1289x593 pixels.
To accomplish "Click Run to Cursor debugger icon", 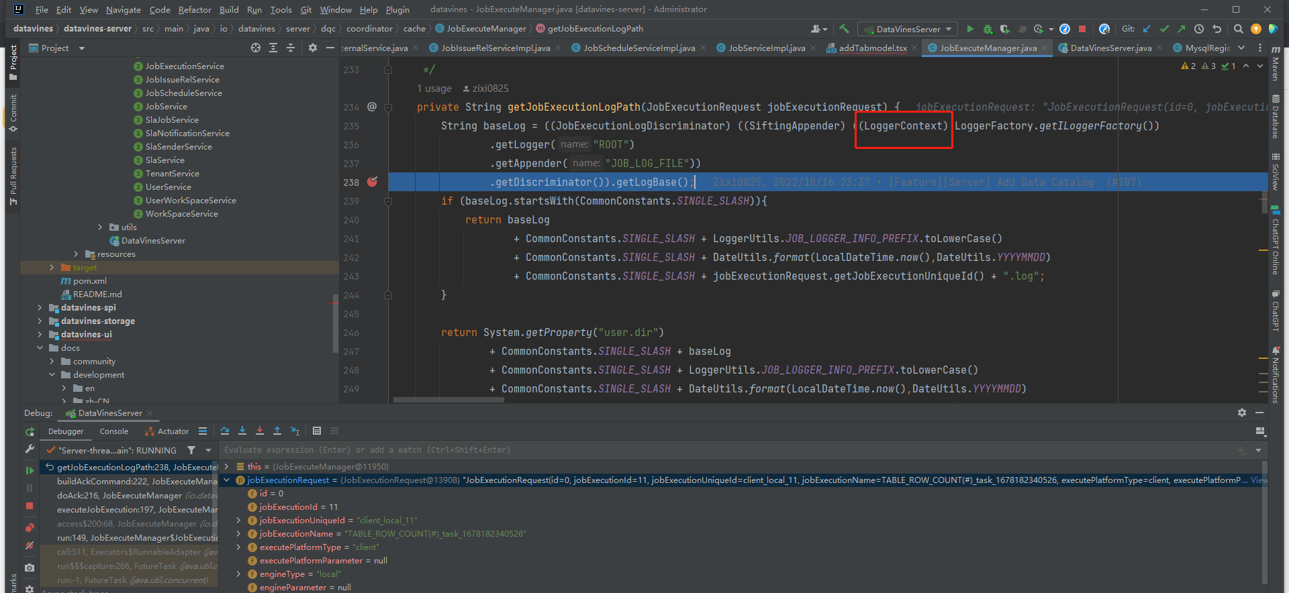I will 295,431.
